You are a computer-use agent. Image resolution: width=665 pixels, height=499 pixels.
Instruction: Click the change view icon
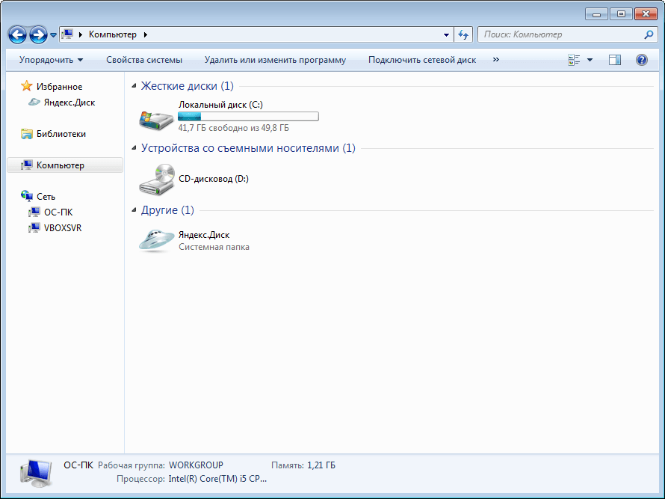(574, 60)
